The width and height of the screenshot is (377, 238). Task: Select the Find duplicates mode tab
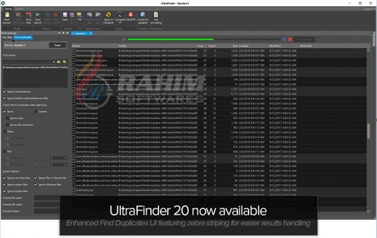pos(23,37)
